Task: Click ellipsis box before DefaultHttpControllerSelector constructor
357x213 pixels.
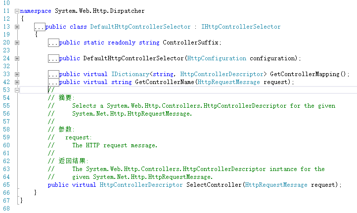Action: pyautogui.click(x=53, y=59)
